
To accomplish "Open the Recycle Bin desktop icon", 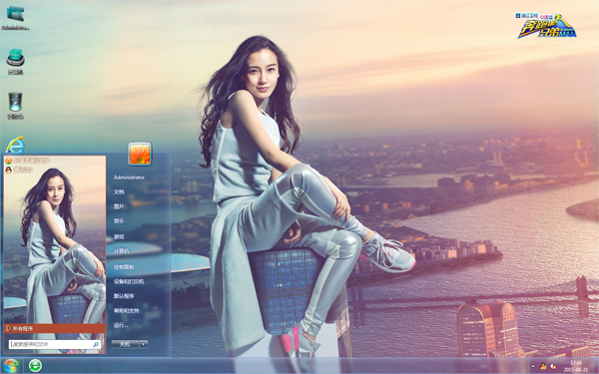I will pyautogui.click(x=15, y=106).
